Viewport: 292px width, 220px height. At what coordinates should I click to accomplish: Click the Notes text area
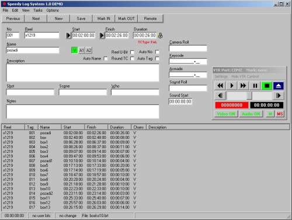[83, 111]
